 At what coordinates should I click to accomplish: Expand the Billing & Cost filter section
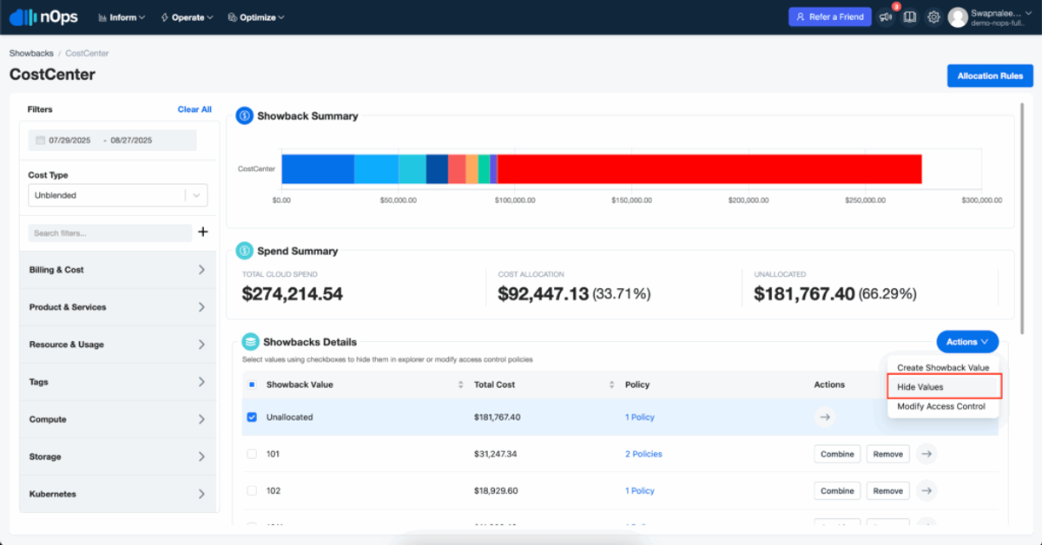(x=118, y=270)
